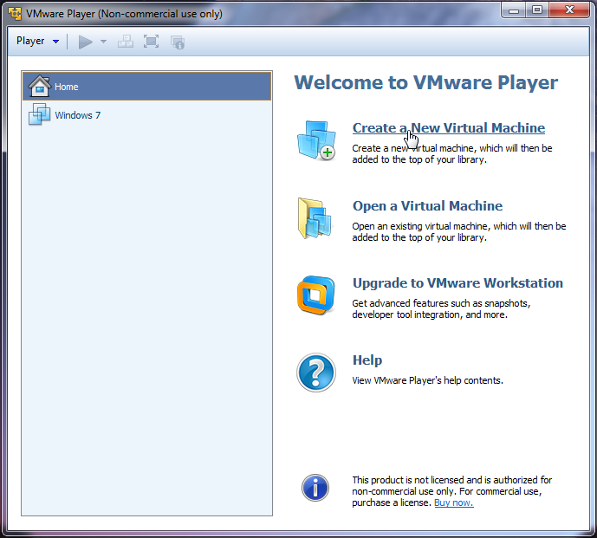
Task: Click Open a Virtual Machine link
Action: click(x=427, y=206)
